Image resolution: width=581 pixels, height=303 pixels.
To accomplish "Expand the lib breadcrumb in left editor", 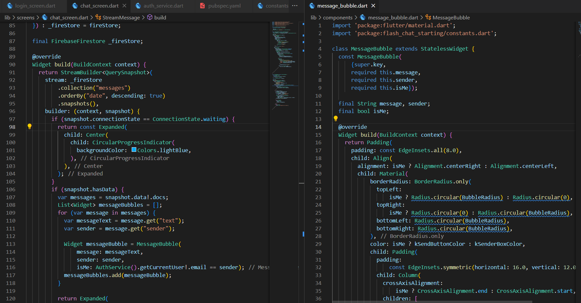I will tap(7, 17).
